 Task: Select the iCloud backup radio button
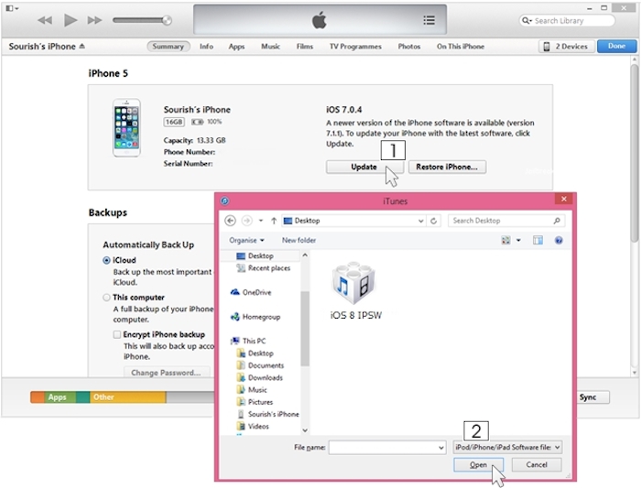click(107, 261)
